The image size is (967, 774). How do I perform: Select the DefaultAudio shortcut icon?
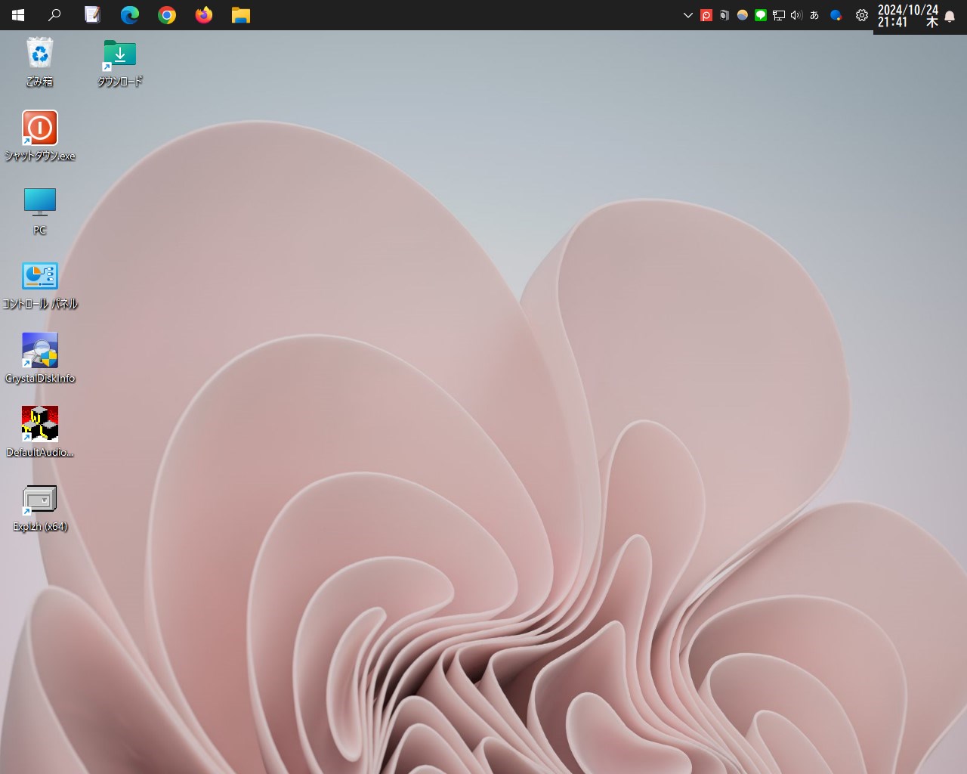click(40, 432)
